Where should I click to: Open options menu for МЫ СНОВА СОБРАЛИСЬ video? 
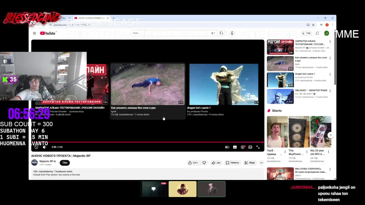pos(330,169)
